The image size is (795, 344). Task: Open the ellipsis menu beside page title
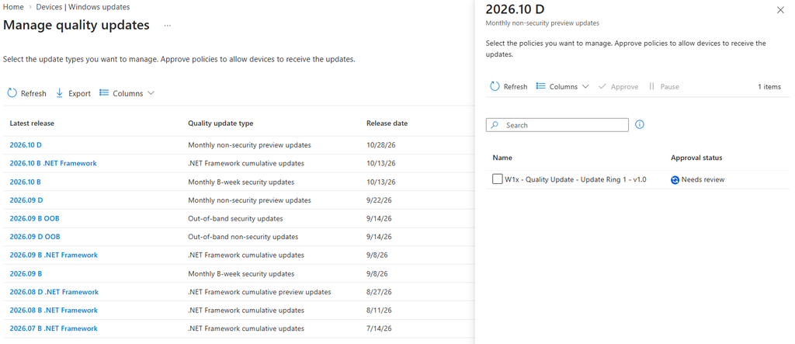[168, 26]
